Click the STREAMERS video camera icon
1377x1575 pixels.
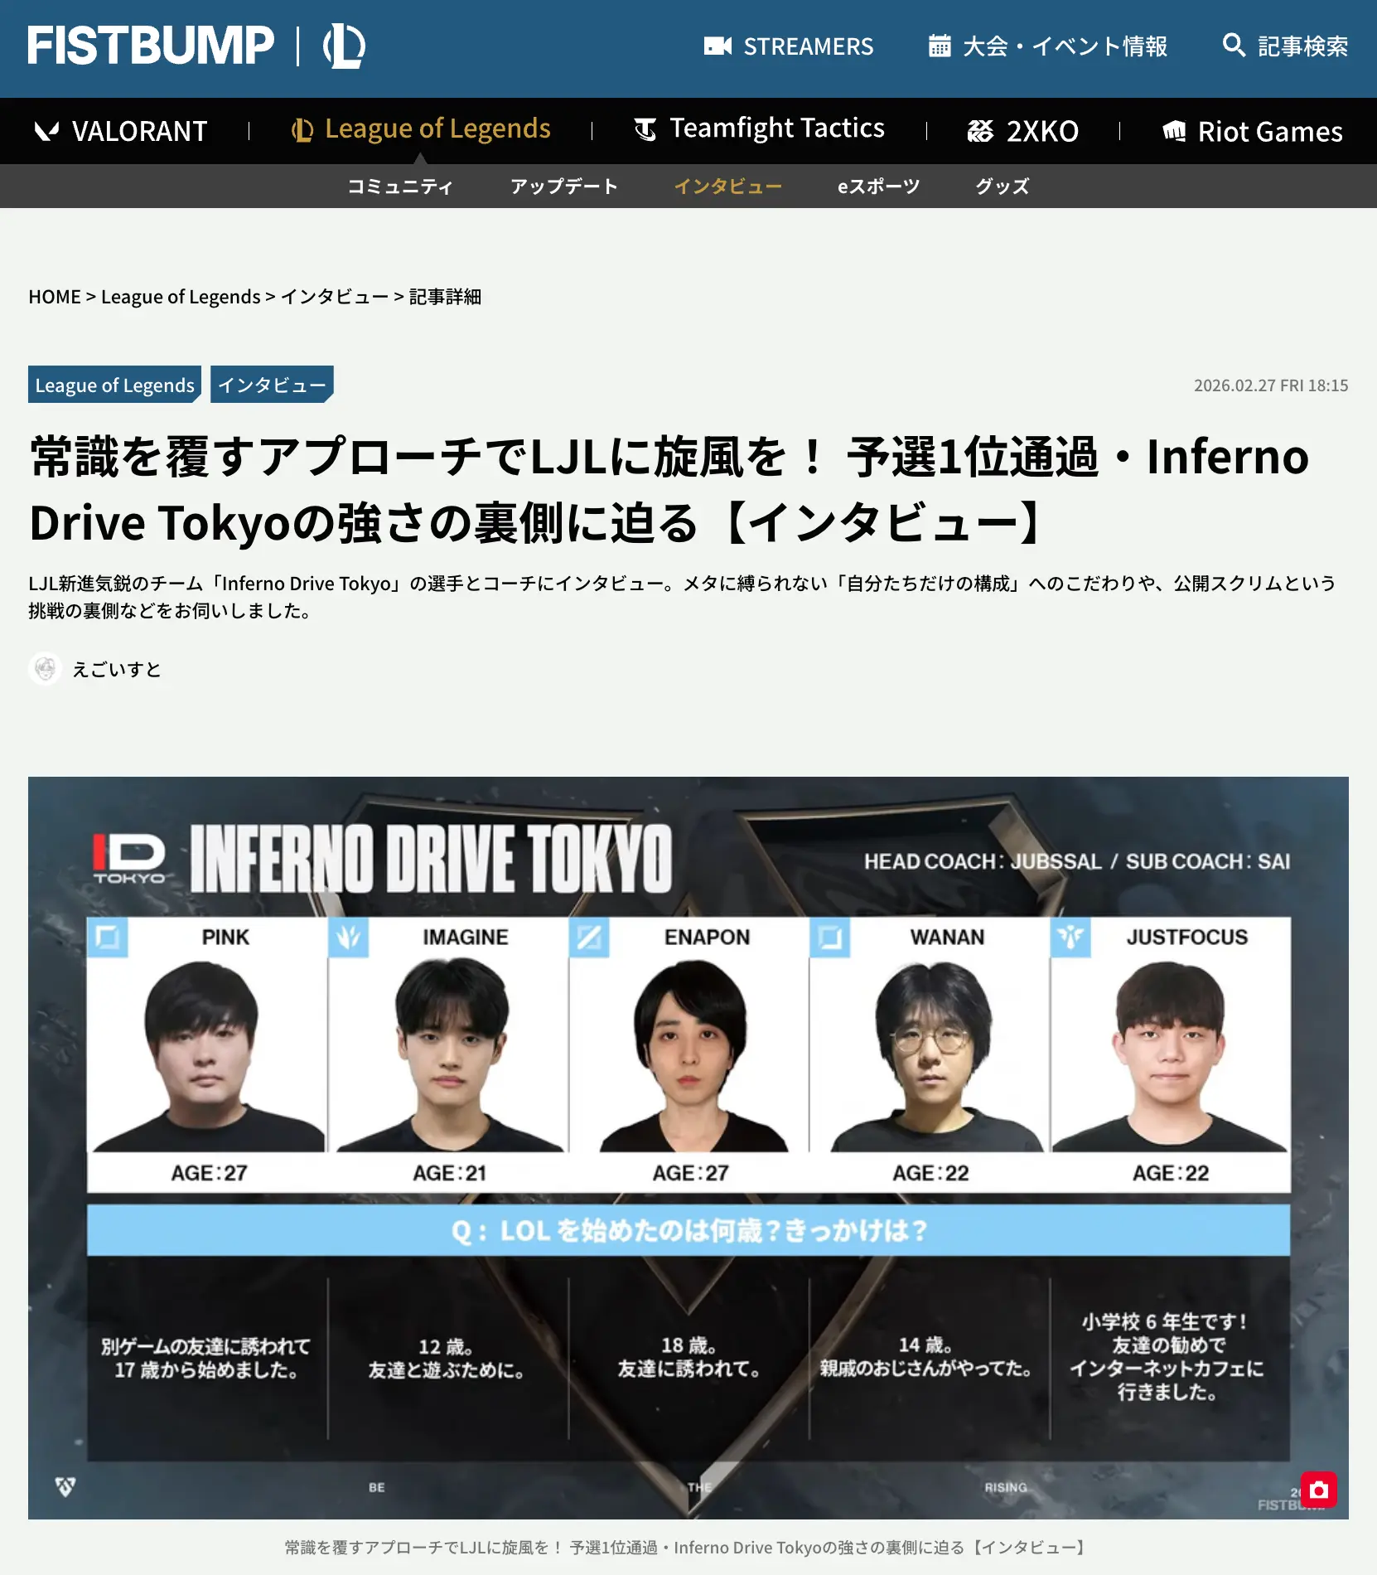[x=717, y=46]
